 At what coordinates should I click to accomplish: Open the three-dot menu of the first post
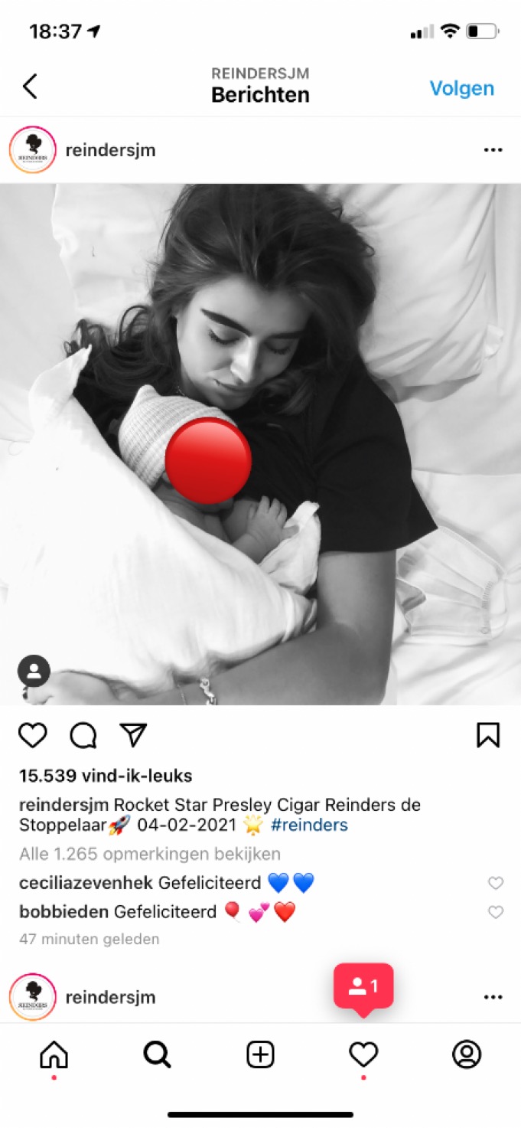pyautogui.click(x=493, y=150)
